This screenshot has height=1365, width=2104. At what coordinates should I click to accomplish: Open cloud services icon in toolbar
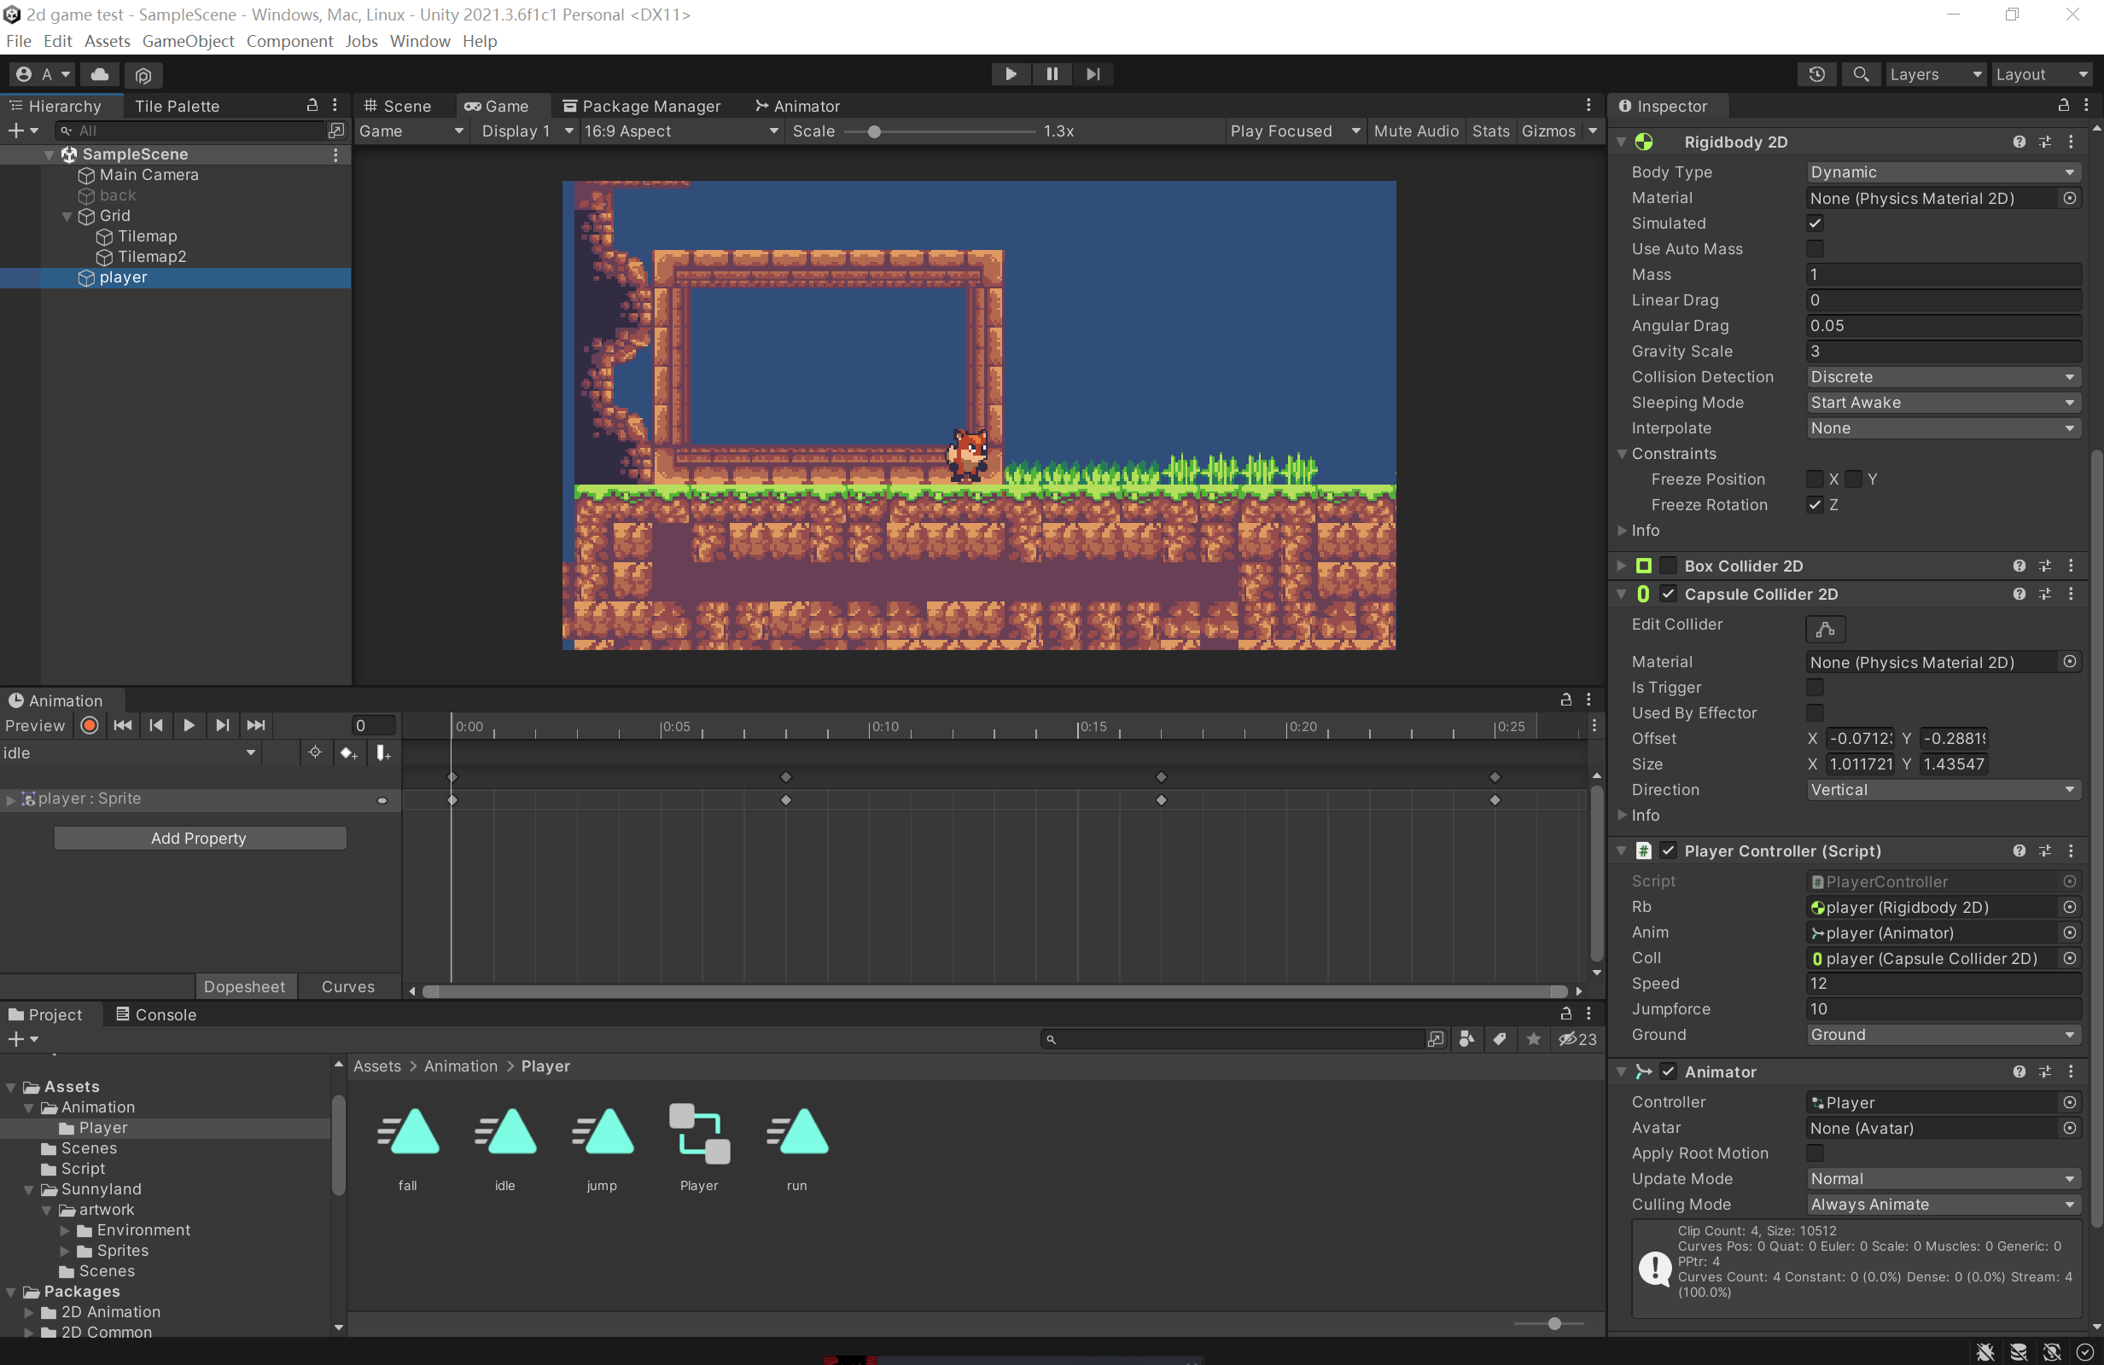tap(100, 74)
